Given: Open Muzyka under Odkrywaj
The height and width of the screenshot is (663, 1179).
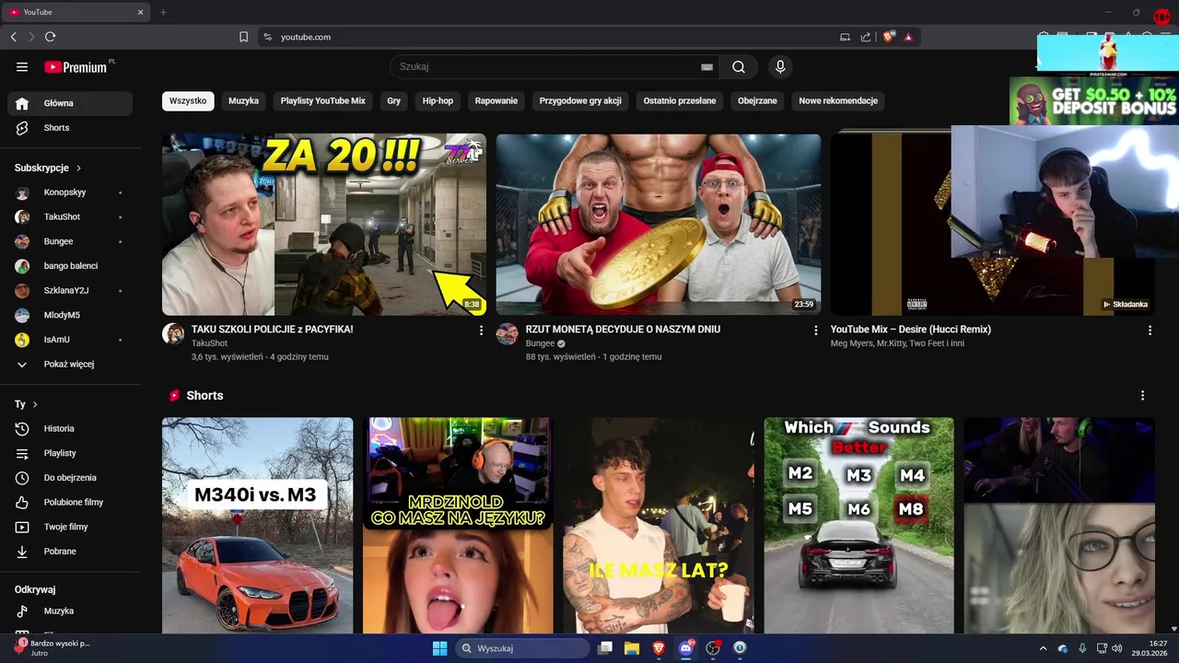Looking at the screenshot, I should coord(70,611).
